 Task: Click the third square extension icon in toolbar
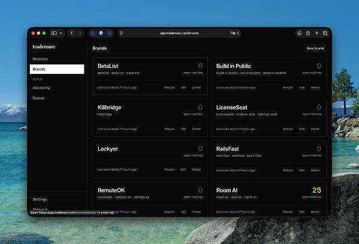109,33
